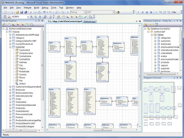Open the Build menu
Image resolution: width=184 pixels, height=138 pixels.
[x=37, y=8]
